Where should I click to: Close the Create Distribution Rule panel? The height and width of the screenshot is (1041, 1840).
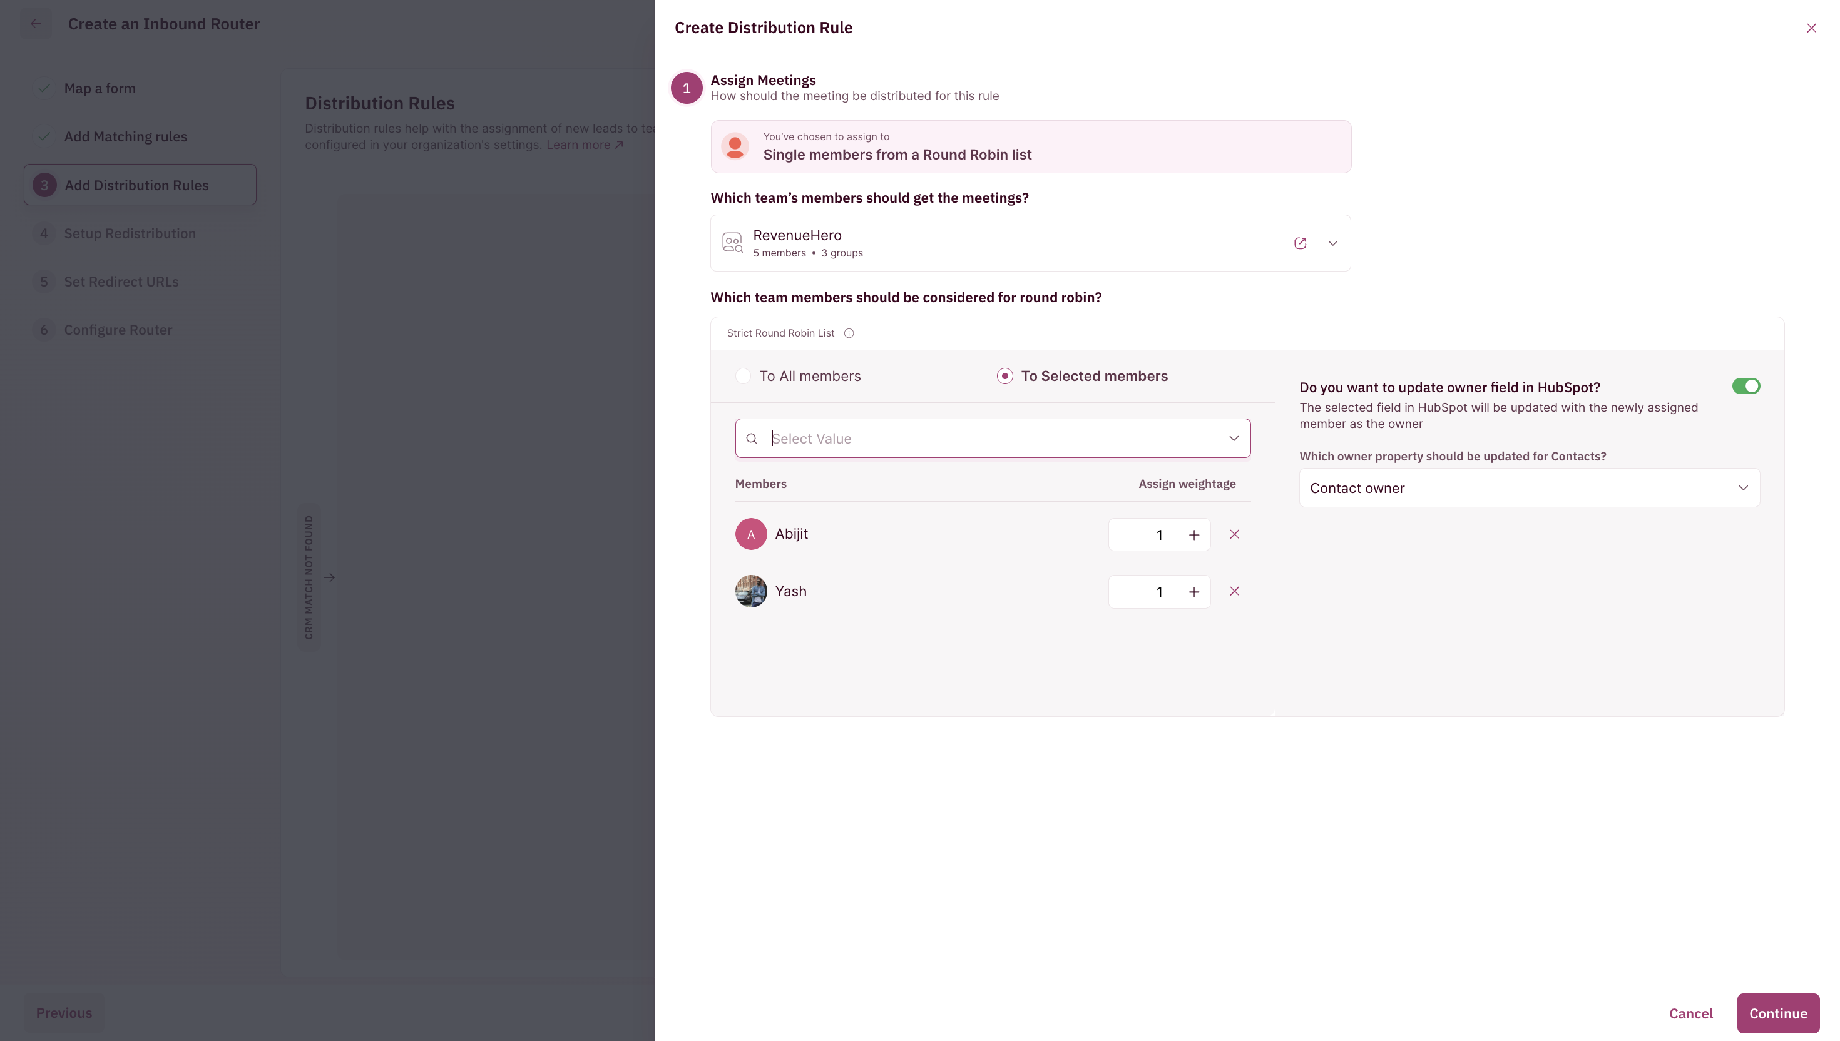(x=1811, y=28)
